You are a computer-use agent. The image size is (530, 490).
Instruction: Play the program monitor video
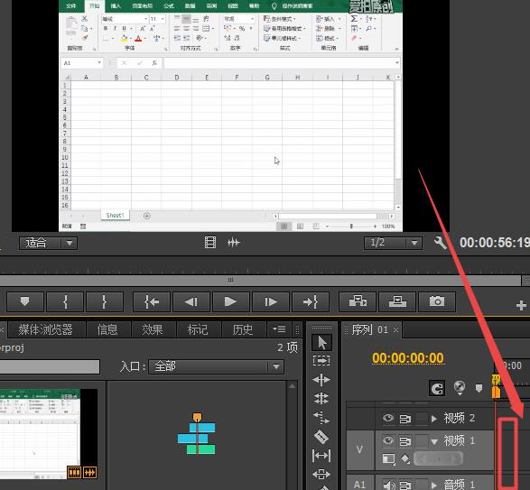pyautogui.click(x=230, y=301)
